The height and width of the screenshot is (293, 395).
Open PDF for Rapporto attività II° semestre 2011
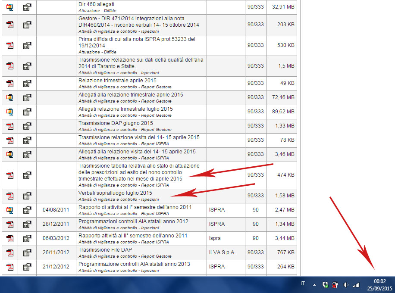[10, 238]
